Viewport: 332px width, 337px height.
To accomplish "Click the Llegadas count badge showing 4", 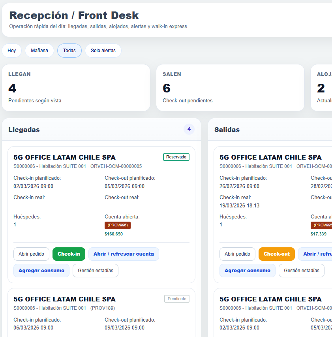I will pos(189,129).
